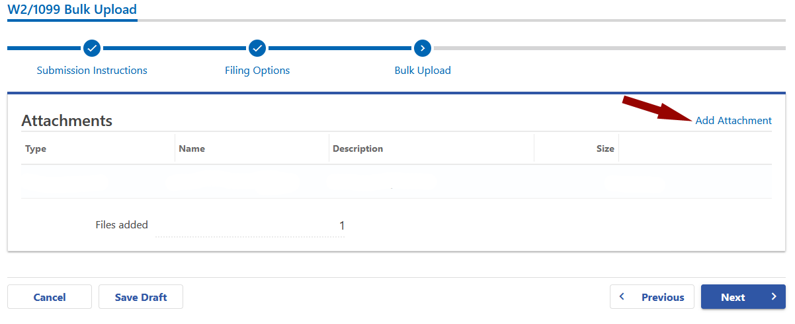Viewport: 795px width, 324px height.
Task: Open the W2/1099 Bulk Upload tab heading
Action: pyautogui.click(x=72, y=10)
